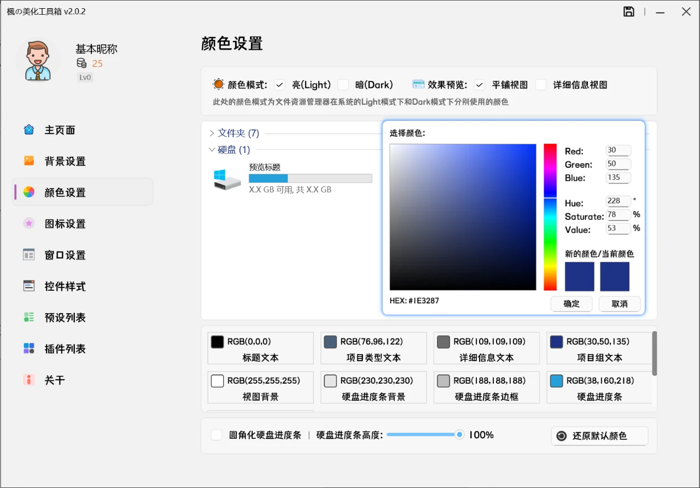
Task: Click the black 标题文本 color swatch
Action: click(x=217, y=342)
